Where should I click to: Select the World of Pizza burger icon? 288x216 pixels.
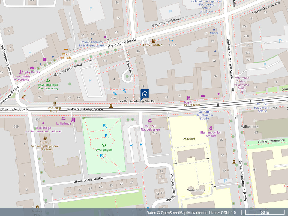[x=66, y=50]
